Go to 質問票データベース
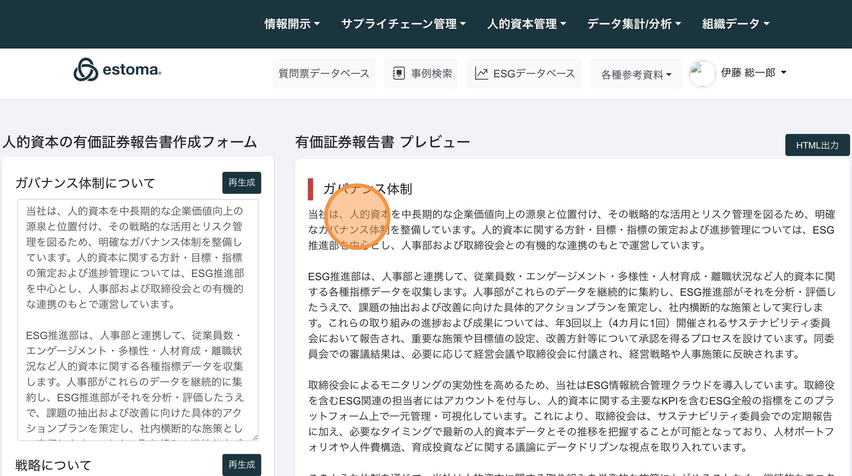Viewport: 852px width, 476px height. click(x=323, y=73)
